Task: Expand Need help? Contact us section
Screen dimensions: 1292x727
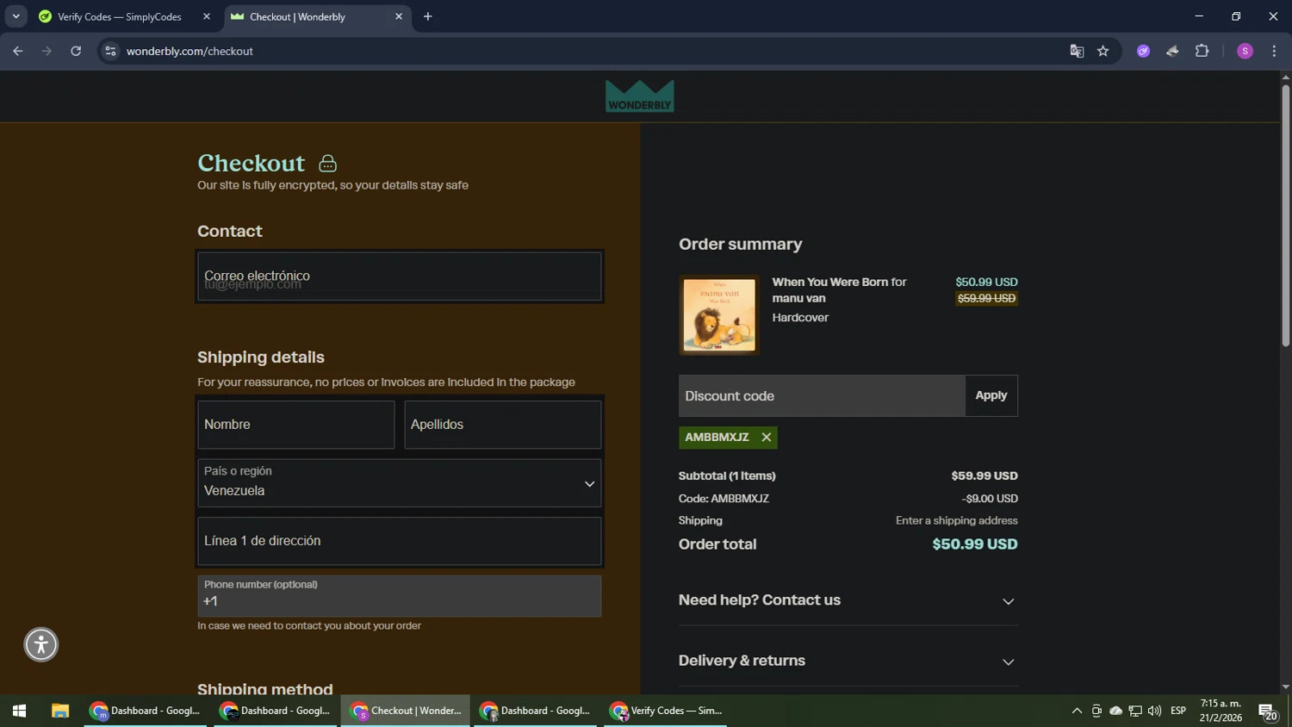Action: 848,600
